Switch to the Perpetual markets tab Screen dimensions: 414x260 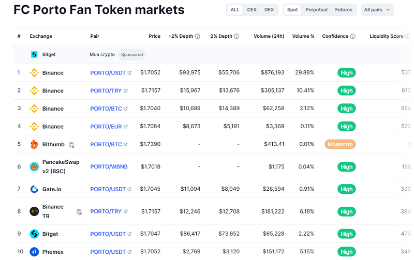pyautogui.click(x=316, y=10)
